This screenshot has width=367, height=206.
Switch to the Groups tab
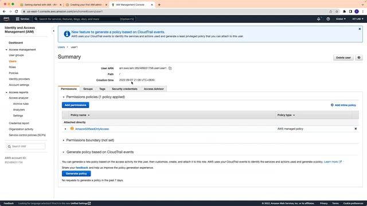click(88, 89)
